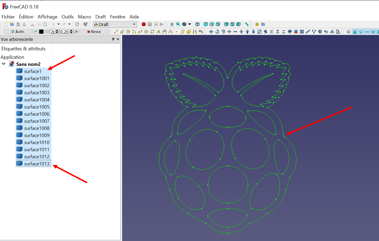Open the draw style dropdown arrow
This screenshot has width=379, height=241.
(189, 24)
